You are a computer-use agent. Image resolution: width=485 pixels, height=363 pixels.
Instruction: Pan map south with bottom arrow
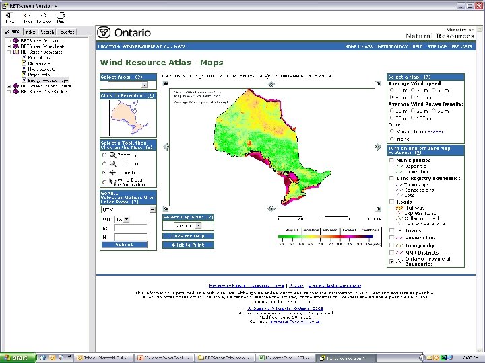coord(271,208)
